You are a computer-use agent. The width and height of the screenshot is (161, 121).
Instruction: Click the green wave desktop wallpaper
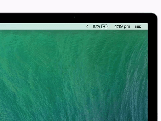coord(74,75)
